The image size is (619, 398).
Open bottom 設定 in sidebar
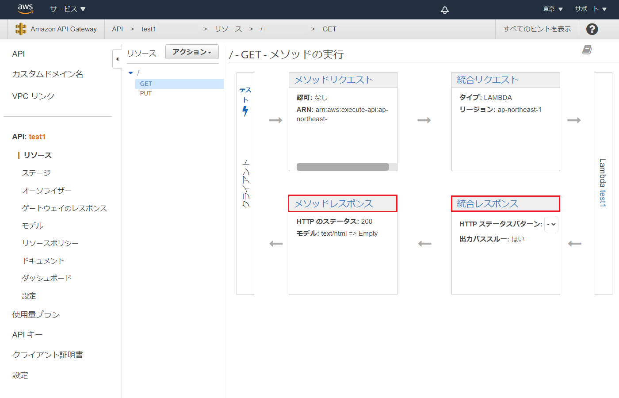pyautogui.click(x=20, y=375)
